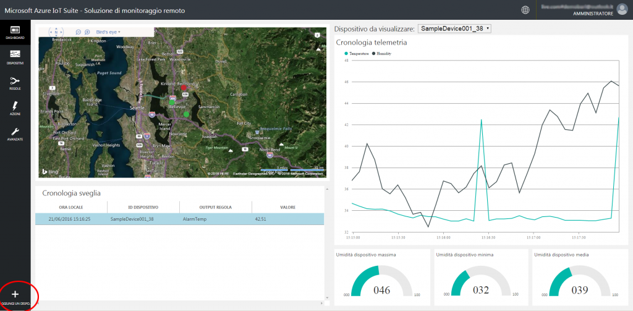The image size is (633, 311).
Task: Click the Bing logo on the map
Action: 51,172
